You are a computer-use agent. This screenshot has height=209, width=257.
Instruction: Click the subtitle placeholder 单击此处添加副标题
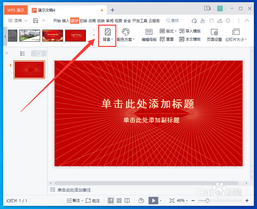tap(151, 120)
